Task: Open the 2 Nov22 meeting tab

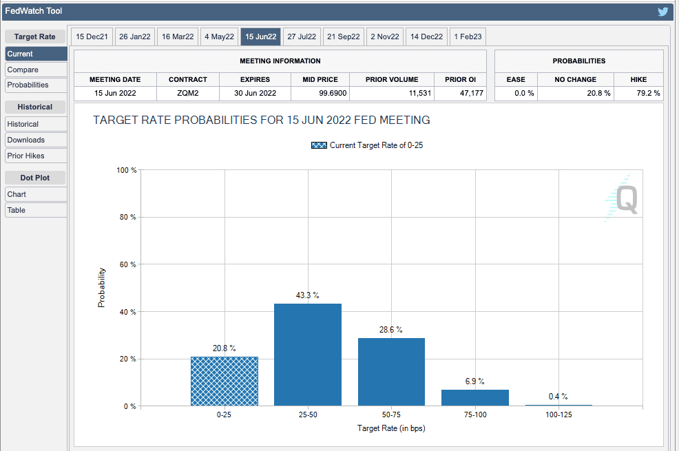Action: point(385,37)
